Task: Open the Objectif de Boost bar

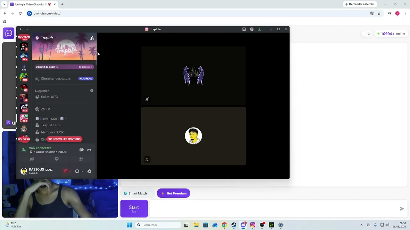Action: point(64,67)
